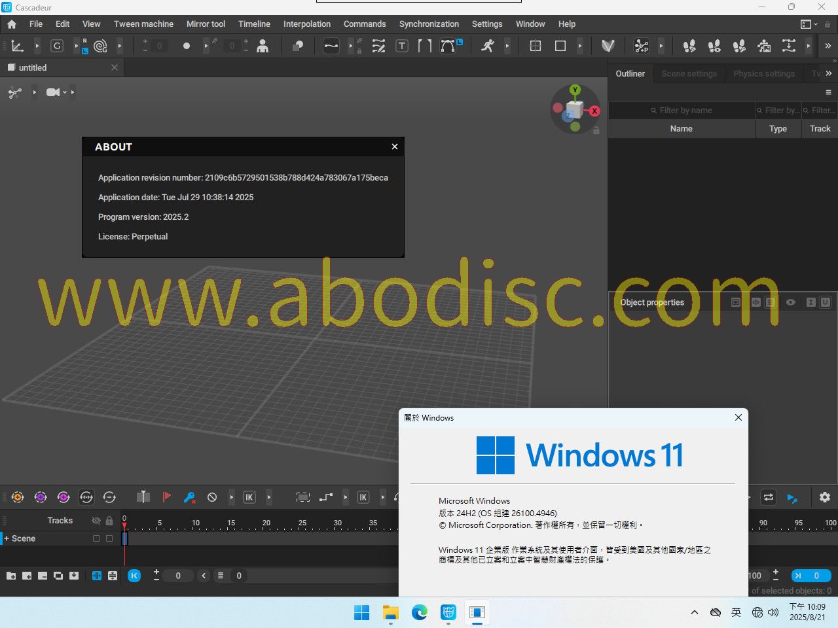838x628 pixels.
Task: Switch to Physics settings tab
Action: coord(764,74)
